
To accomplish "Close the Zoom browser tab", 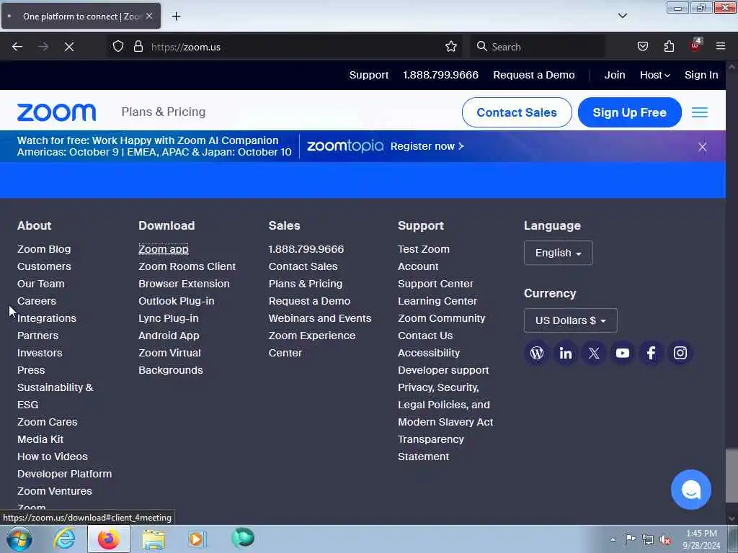I will pyautogui.click(x=149, y=16).
